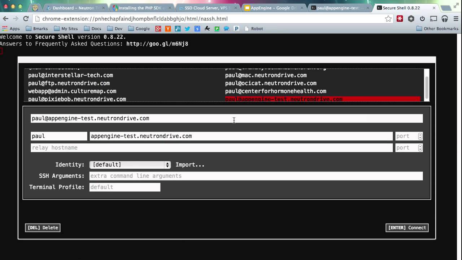Click the [ENTER] Connect button
462x260 pixels.
pyautogui.click(x=407, y=227)
